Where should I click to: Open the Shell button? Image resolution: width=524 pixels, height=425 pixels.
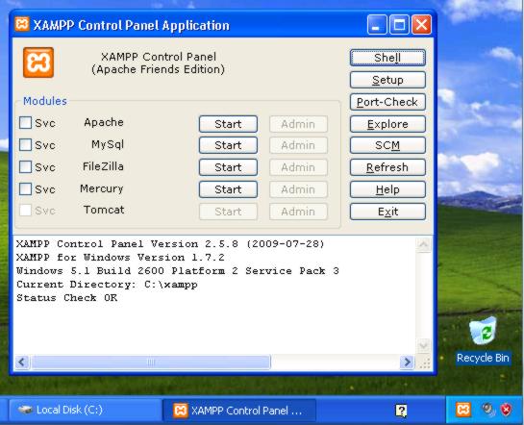coord(387,58)
